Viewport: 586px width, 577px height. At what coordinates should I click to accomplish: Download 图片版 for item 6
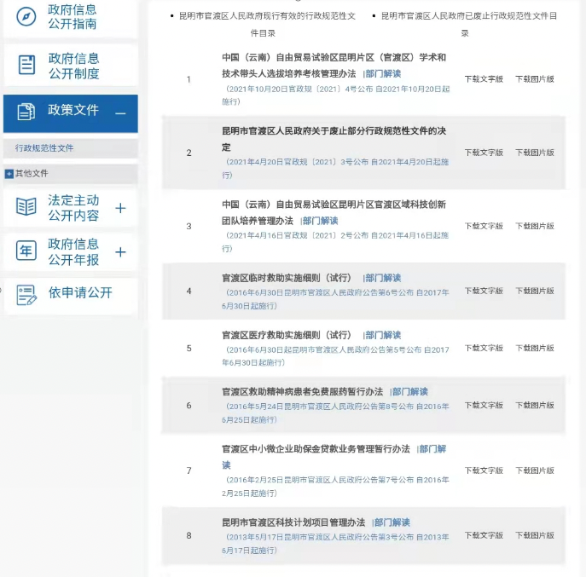[535, 405]
